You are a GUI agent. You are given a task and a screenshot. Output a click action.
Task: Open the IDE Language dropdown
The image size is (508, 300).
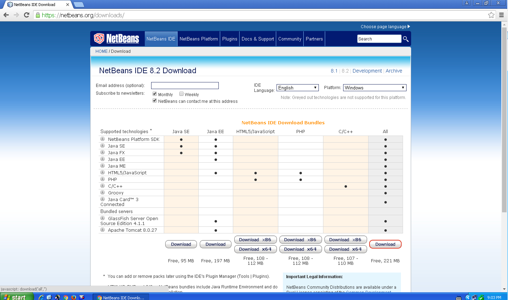297,88
